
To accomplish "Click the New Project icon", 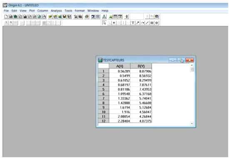I will (6, 17).
